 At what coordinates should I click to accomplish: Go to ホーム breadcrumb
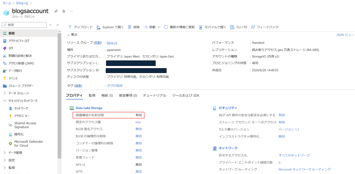(7, 3)
